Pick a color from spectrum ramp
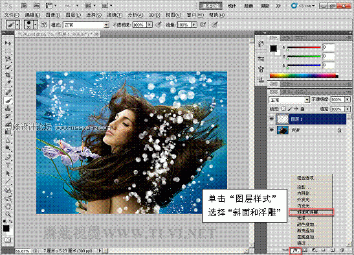 (304, 75)
